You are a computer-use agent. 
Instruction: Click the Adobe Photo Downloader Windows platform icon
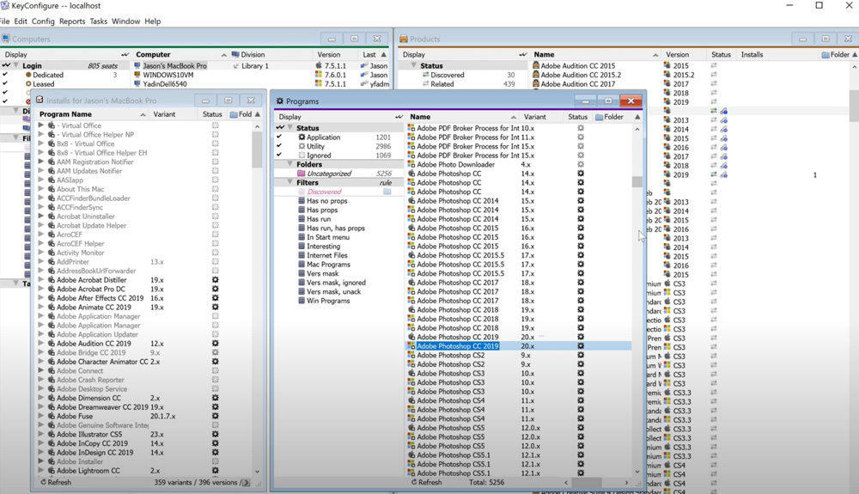click(x=411, y=164)
